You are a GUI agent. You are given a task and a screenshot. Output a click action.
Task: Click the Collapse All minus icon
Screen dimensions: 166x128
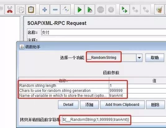click(x=55, y=10)
